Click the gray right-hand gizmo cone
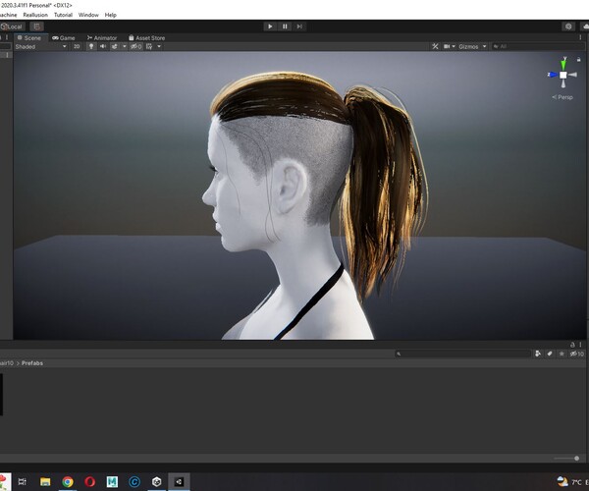This screenshot has height=491, width=589. click(573, 75)
